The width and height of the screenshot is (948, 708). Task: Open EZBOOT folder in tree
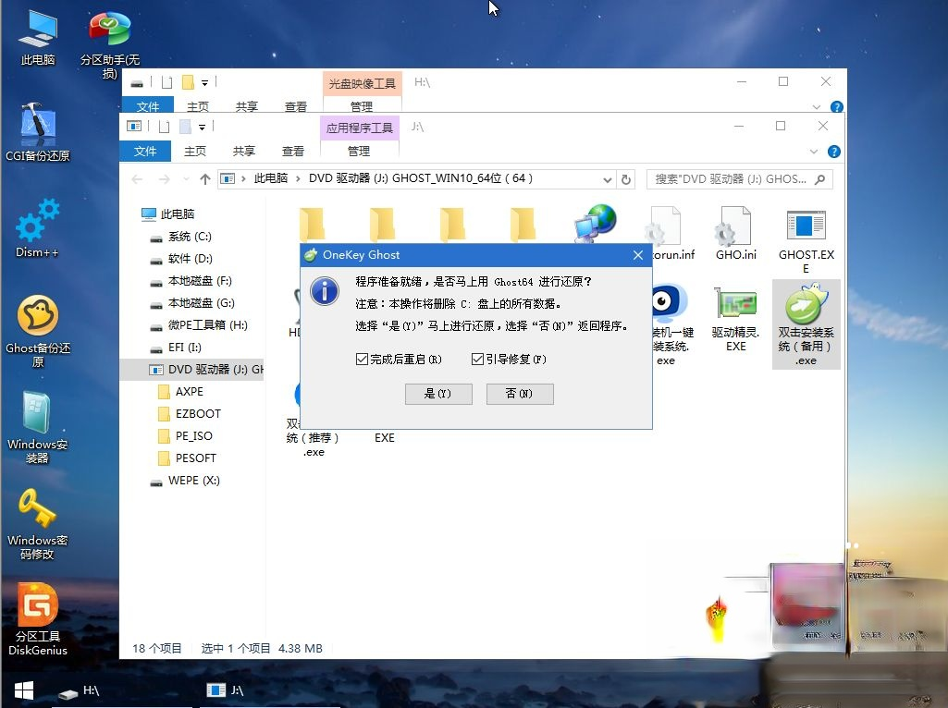[190, 414]
